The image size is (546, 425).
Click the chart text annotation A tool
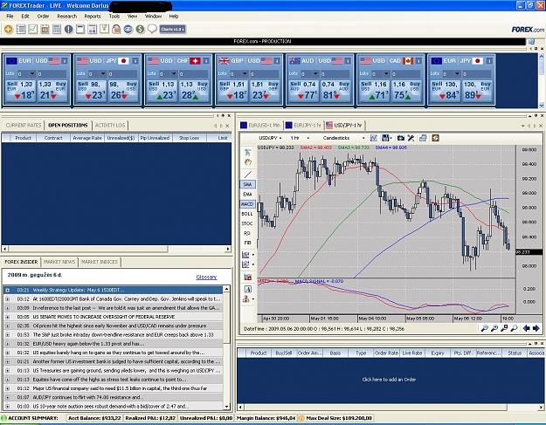tap(247, 289)
